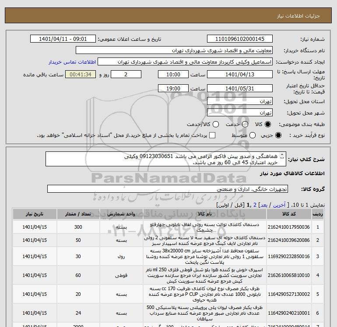Viewport: 337px width, 327px height.
Task: Click the واحد شمارش column header
Action: [121, 214]
